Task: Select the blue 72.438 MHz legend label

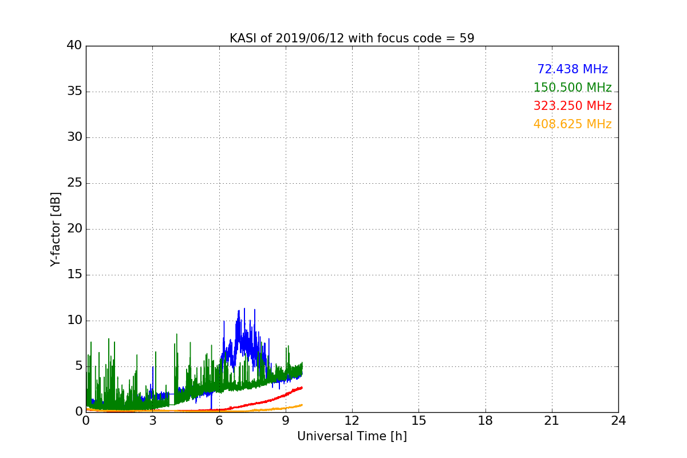Action: [x=572, y=69]
